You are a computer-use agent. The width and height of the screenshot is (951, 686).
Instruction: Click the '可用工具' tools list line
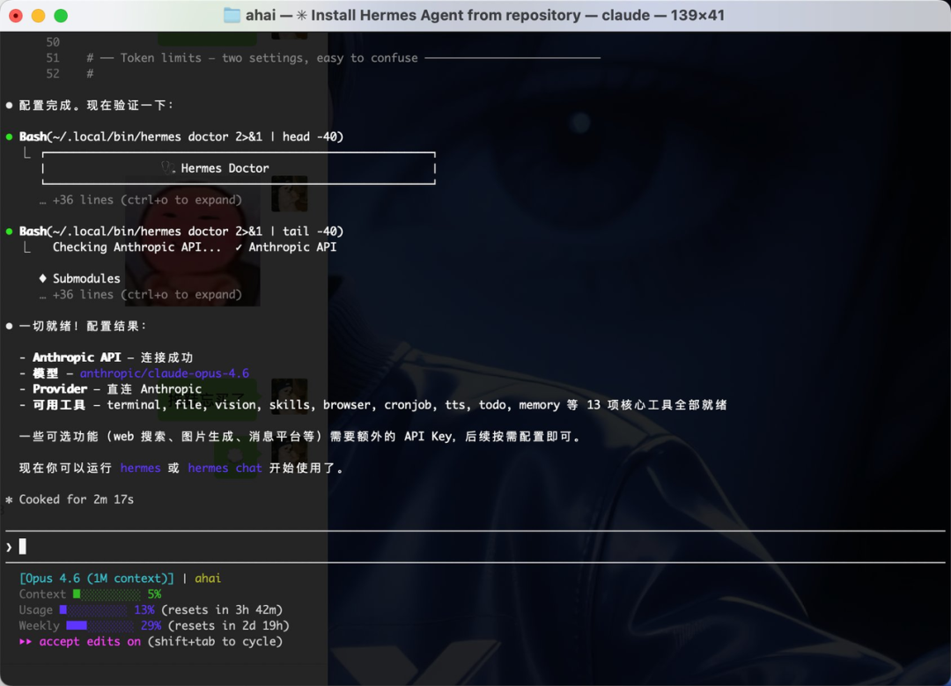373,405
